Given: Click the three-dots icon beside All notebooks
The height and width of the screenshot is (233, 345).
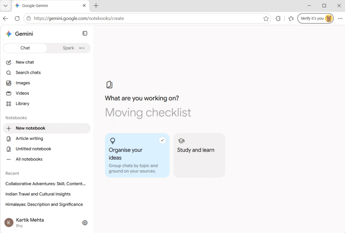Looking at the screenshot, I should [8, 159].
